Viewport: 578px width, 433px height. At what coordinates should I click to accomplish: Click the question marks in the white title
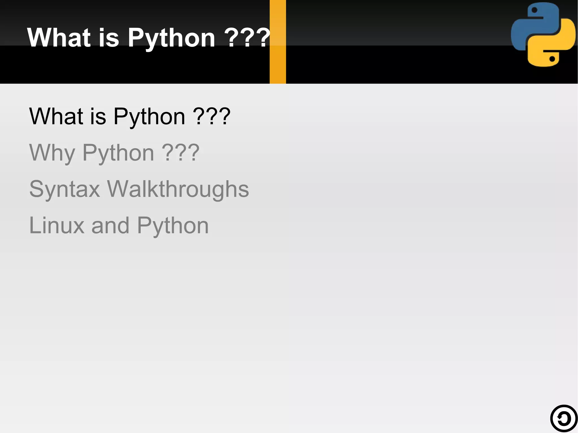[x=247, y=38]
